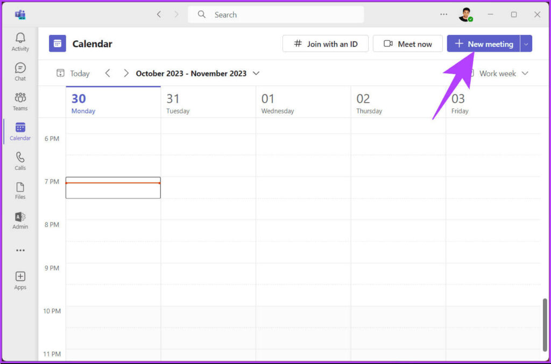Click the search magnifier icon
The width and height of the screenshot is (551, 364).
(x=201, y=15)
